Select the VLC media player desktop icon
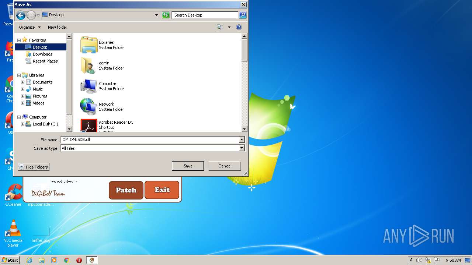The height and width of the screenshot is (265, 472). tap(13, 233)
